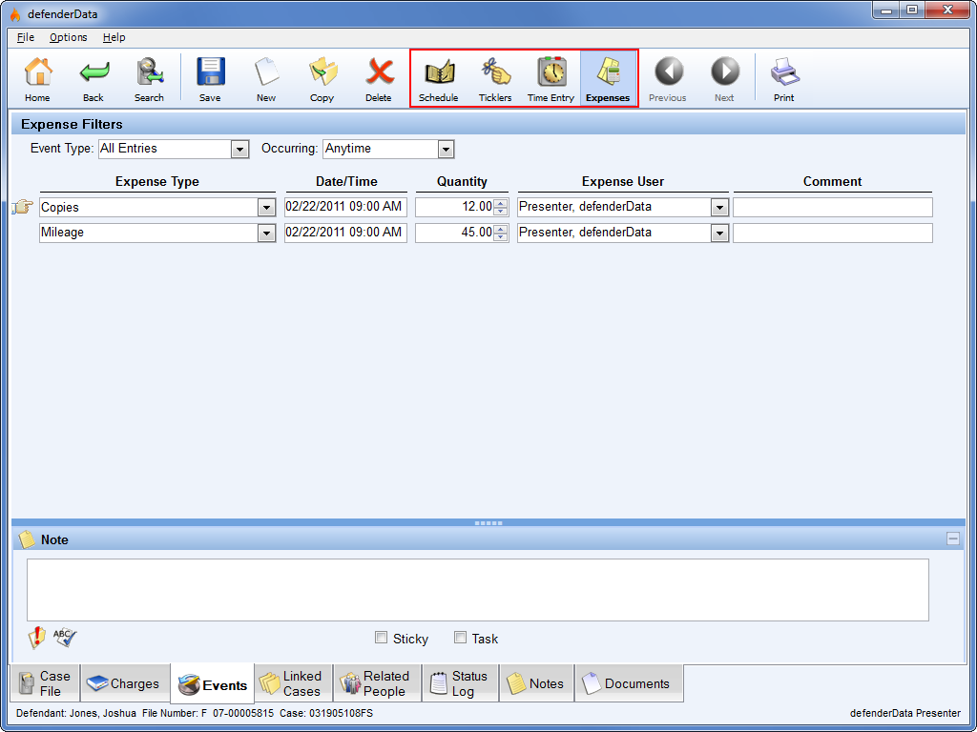
Task: Click the Mileage row Comment field
Action: coord(832,233)
